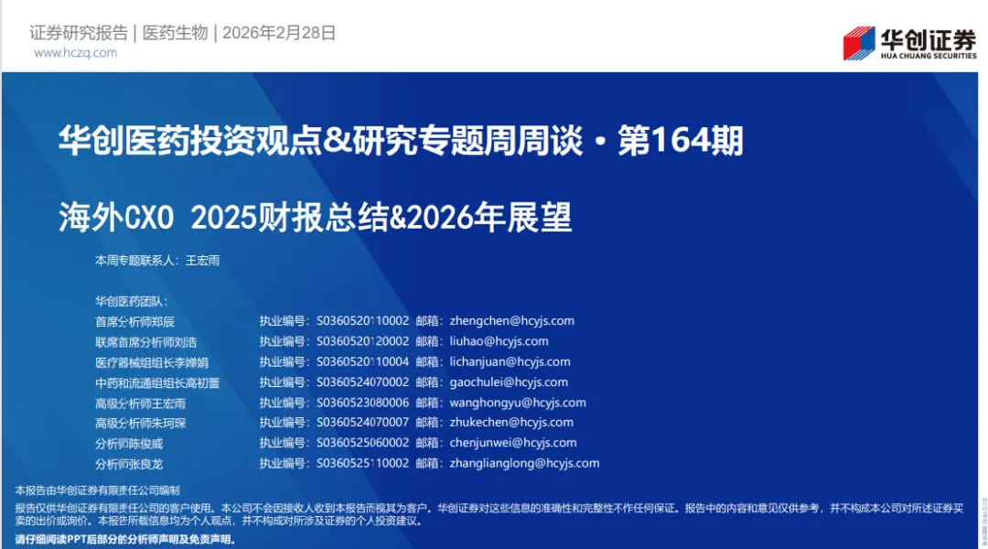Click email gaochulei@hcyjs.com
Screen dimensions: 988x549
click(509, 382)
